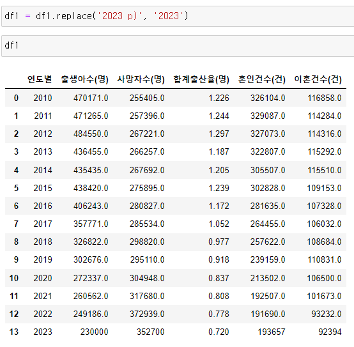The image size is (354, 347).
Task: Click the year cell 2021
Action: [x=43, y=297]
